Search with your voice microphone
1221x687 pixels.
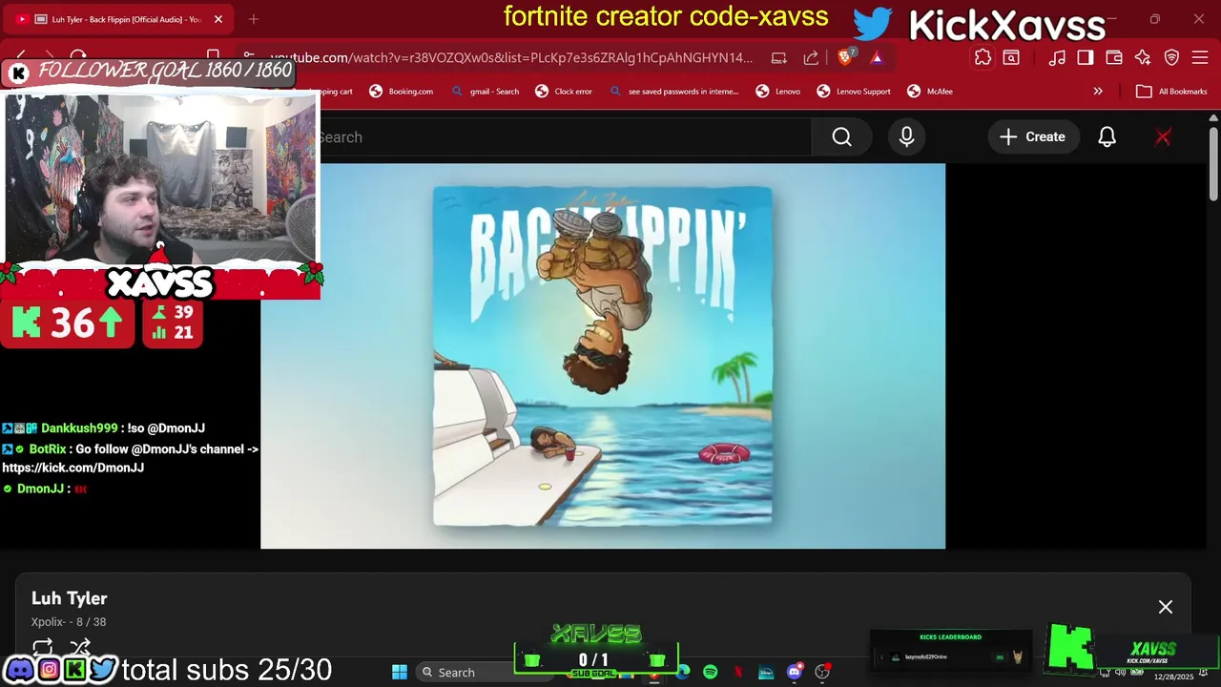pos(906,137)
